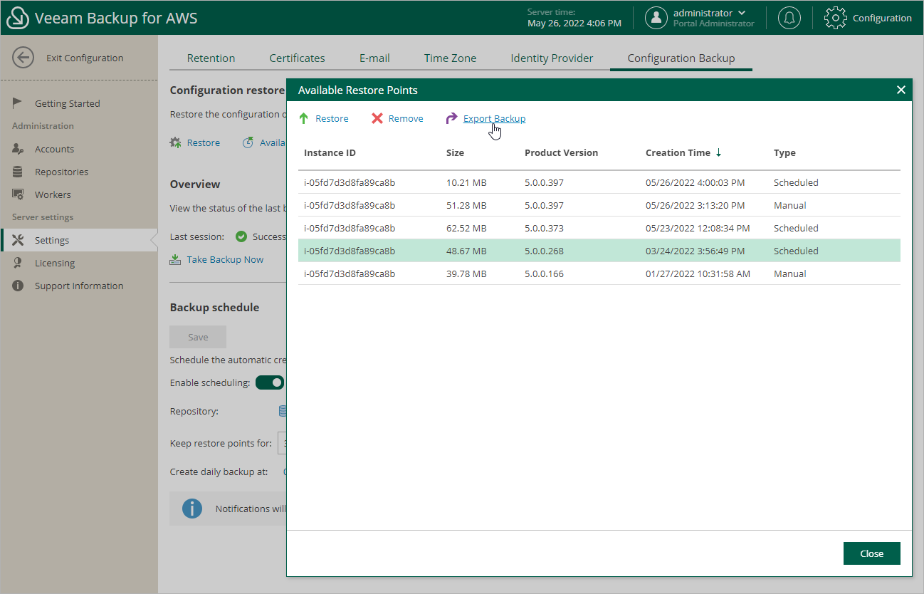The width and height of the screenshot is (924, 594).
Task: Expand the administrator user dropdown
Action: point(742,13)
